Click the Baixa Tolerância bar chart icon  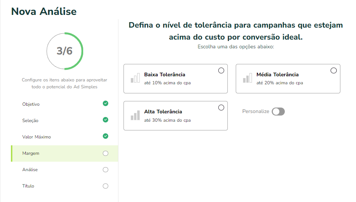coord(135,78)
